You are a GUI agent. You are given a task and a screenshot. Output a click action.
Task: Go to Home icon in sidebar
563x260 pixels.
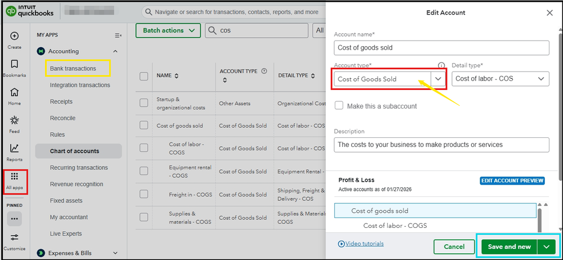[x=15, y=92]
